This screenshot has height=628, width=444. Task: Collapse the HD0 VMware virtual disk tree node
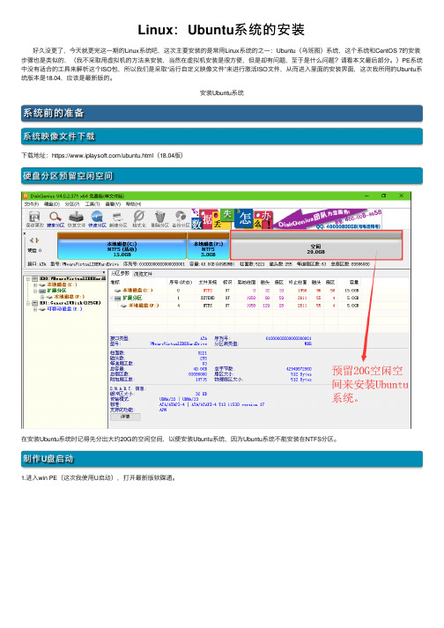(28, 278)
